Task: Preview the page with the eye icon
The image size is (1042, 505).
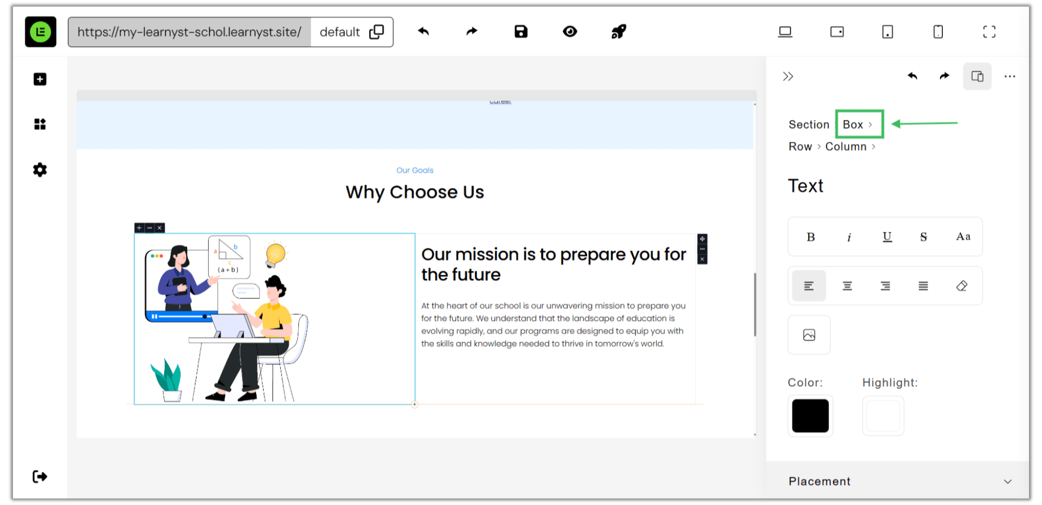Action: point(570,32)
